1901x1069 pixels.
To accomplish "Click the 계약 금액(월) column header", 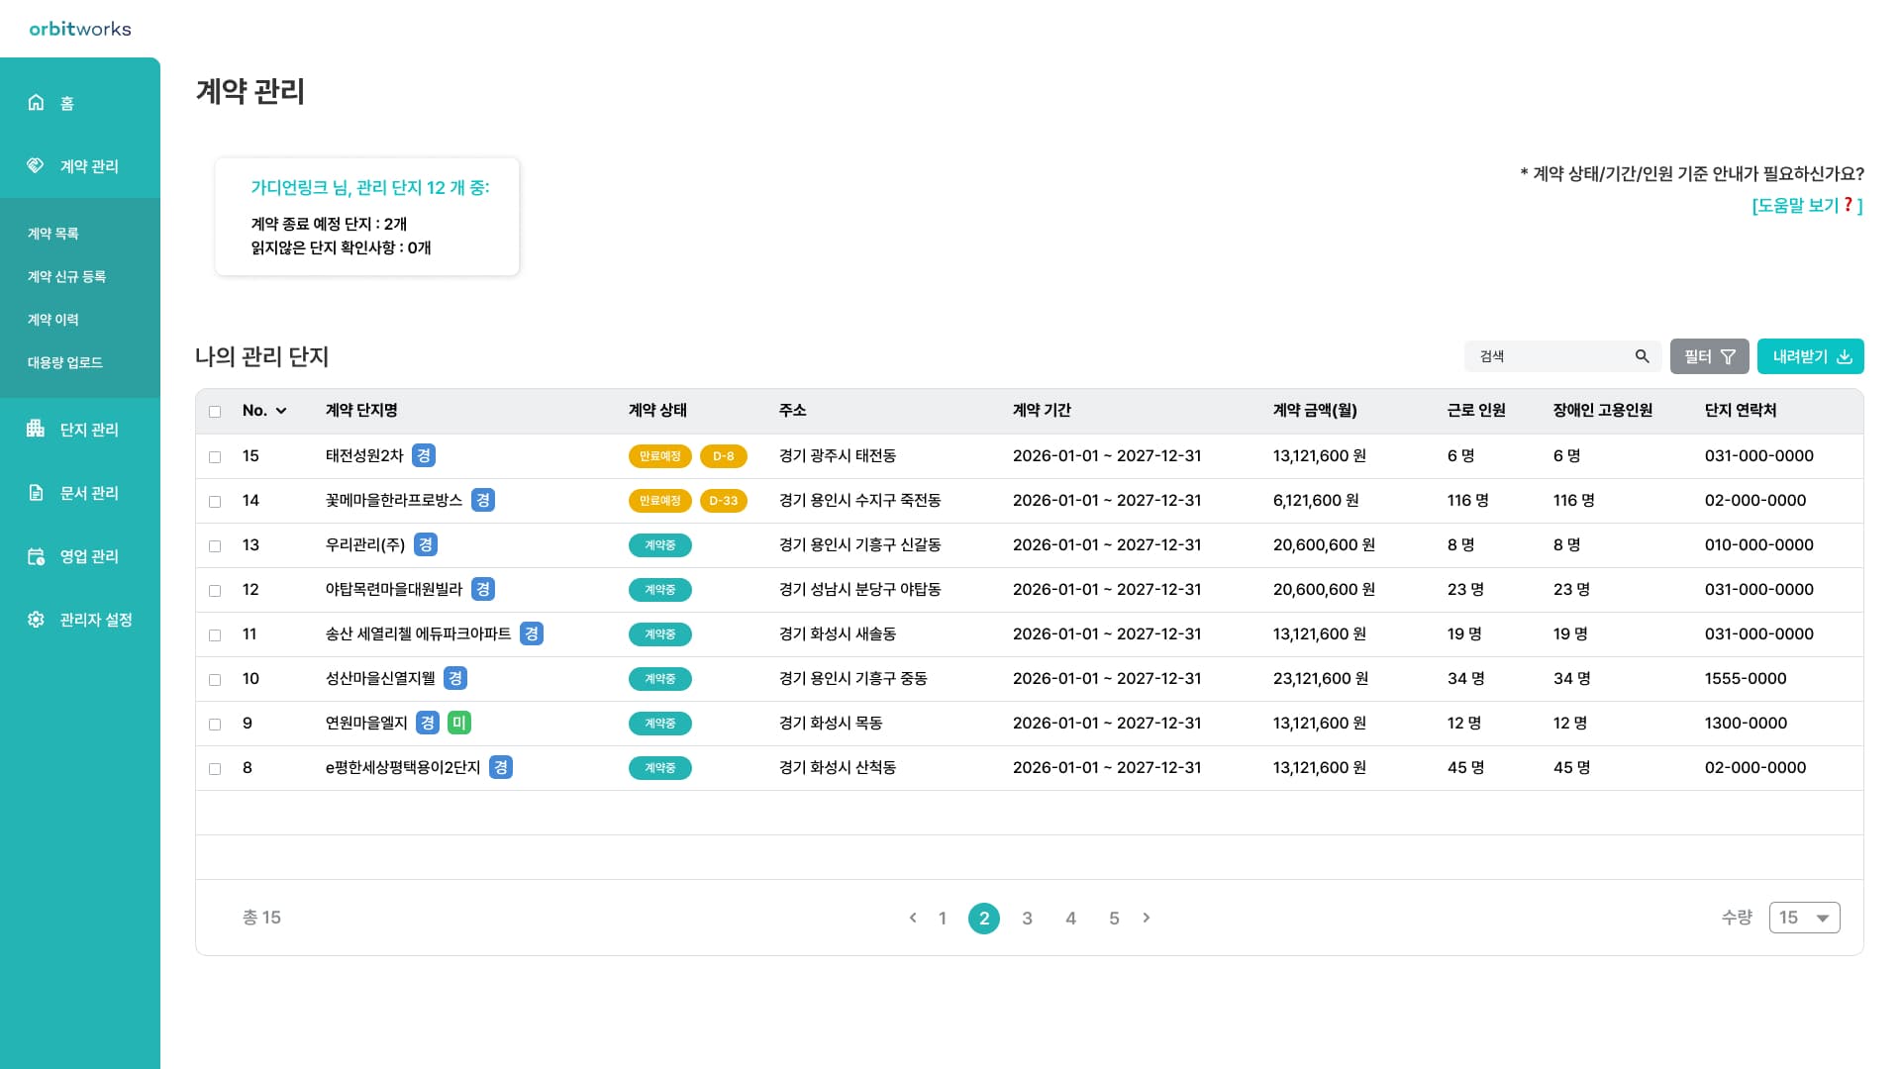I will click(x=1315, y=410).
